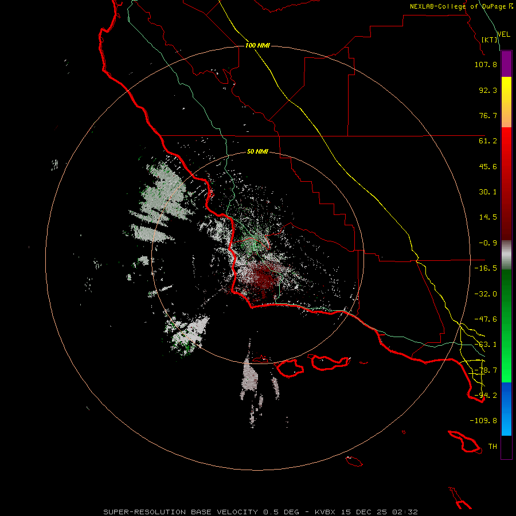
Task: Pick the green inbound color bar segment
Action: (506, 326)
